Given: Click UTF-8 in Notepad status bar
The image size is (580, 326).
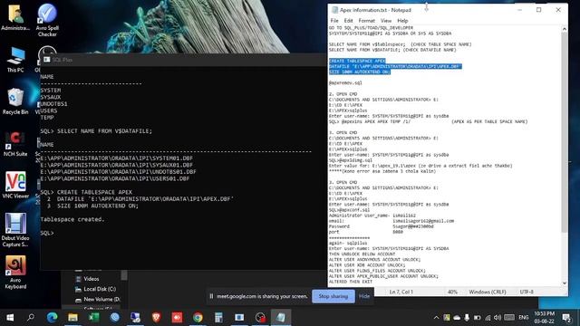Looking at the screenshot, I should 527,292.
